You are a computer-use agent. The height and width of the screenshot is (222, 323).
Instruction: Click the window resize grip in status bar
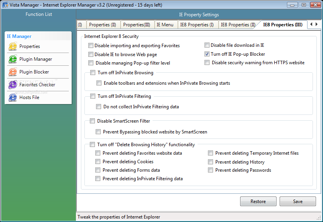(319, 218)
